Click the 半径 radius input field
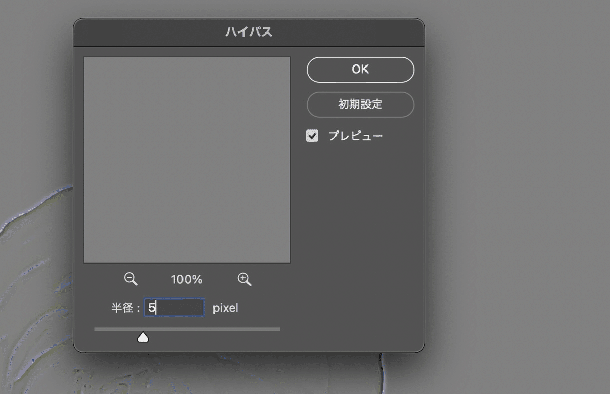The image size is (610, 394). pyautogui.click(x=174, y=308)
